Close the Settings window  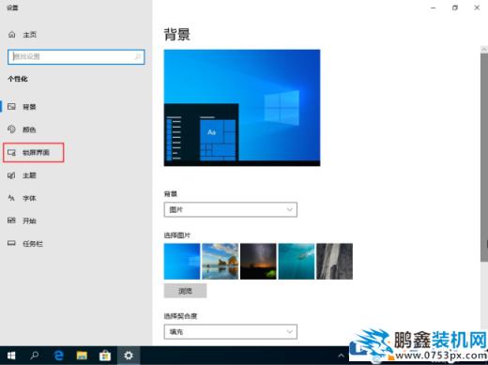(477, 8)
